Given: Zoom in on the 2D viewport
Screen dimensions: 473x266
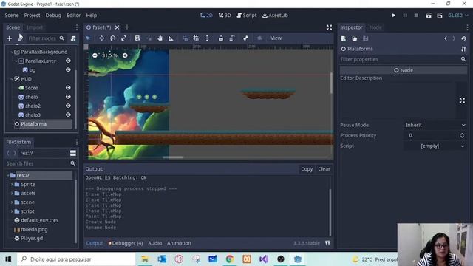Looking at the screenshot, I should pos(125,55).
